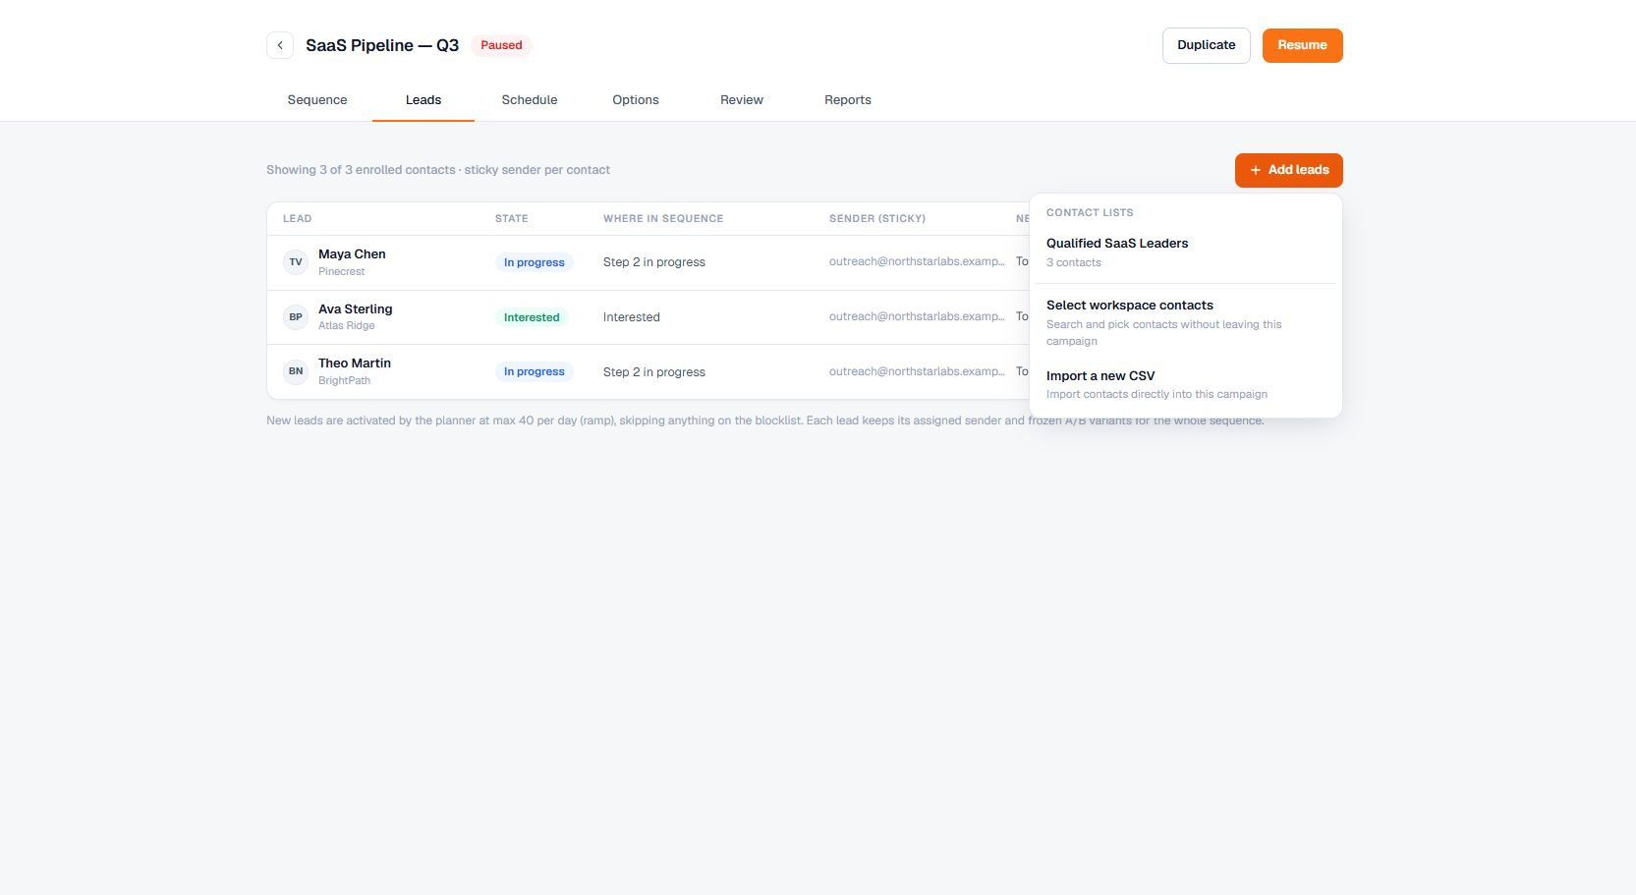This screenshot has width=1636, height=895.
Task: Pick Import a new CSV option
Action: [1186, 384]
